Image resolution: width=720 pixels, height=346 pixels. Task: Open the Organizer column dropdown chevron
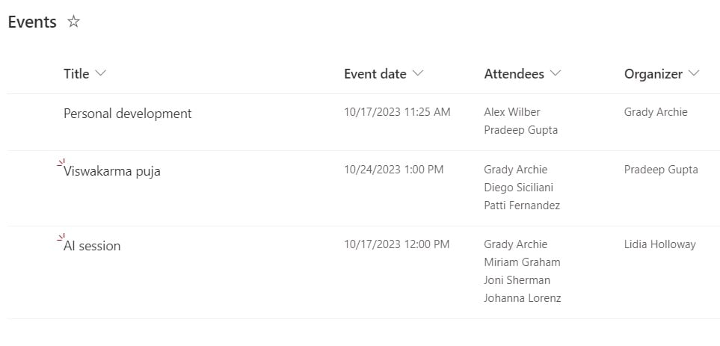click(x=693, y=73)
